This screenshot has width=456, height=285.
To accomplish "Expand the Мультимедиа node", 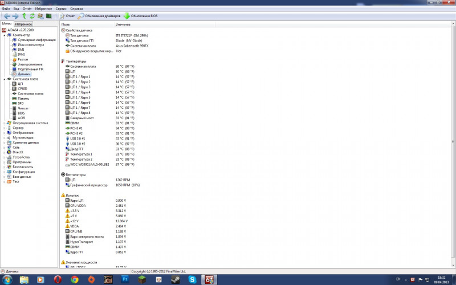I will [x=5, y=138].
